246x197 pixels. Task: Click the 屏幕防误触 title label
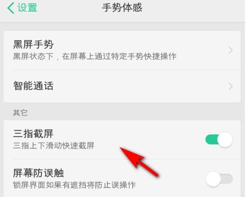coord(38,173)
